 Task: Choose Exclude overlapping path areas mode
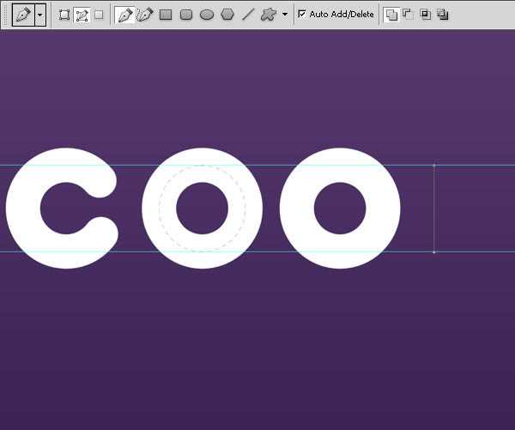tap(442, 15)
